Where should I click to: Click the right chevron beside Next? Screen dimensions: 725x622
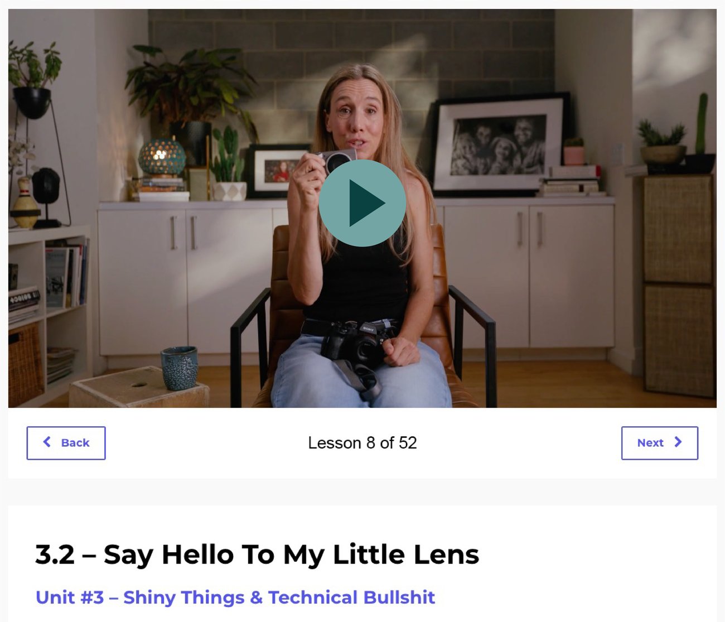tap(678, 442)
